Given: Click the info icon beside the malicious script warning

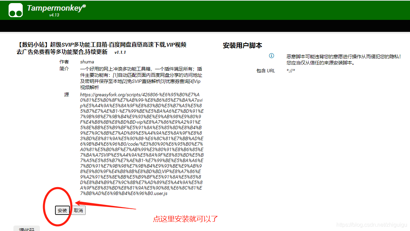Looking at the screenshot, I should 271,56.
